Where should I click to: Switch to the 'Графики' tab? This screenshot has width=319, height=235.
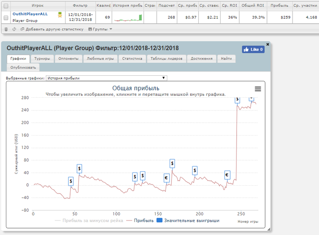(18, 59)
